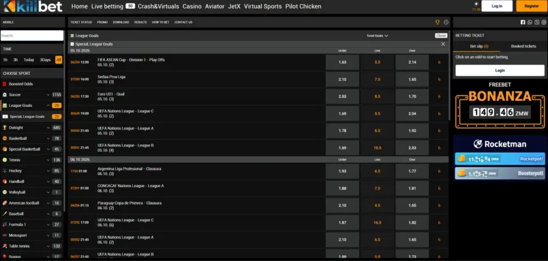Open the Aviator menu item
This screenshot has width=548, height=261.
tap(215, 6)
